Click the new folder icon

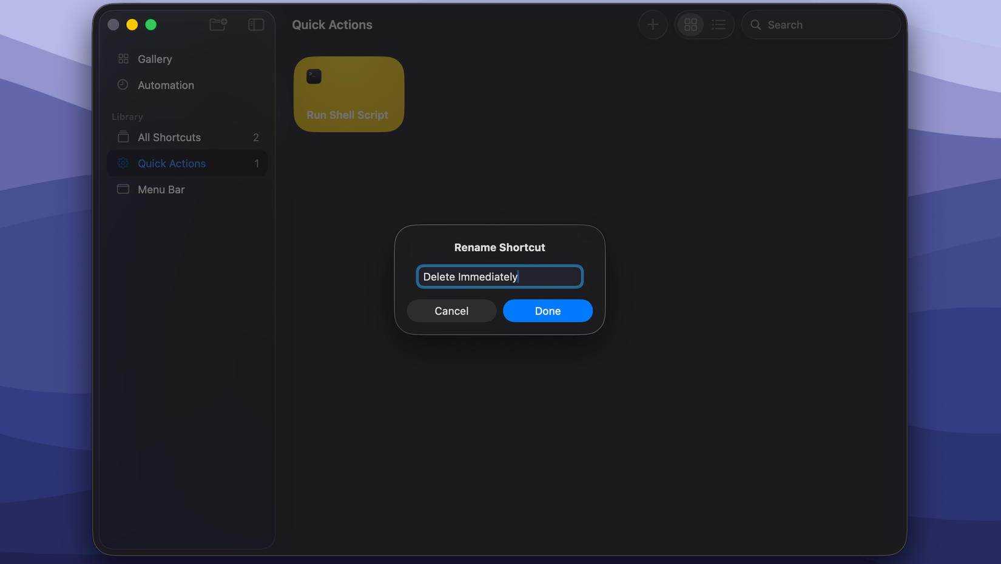(218, 24)
